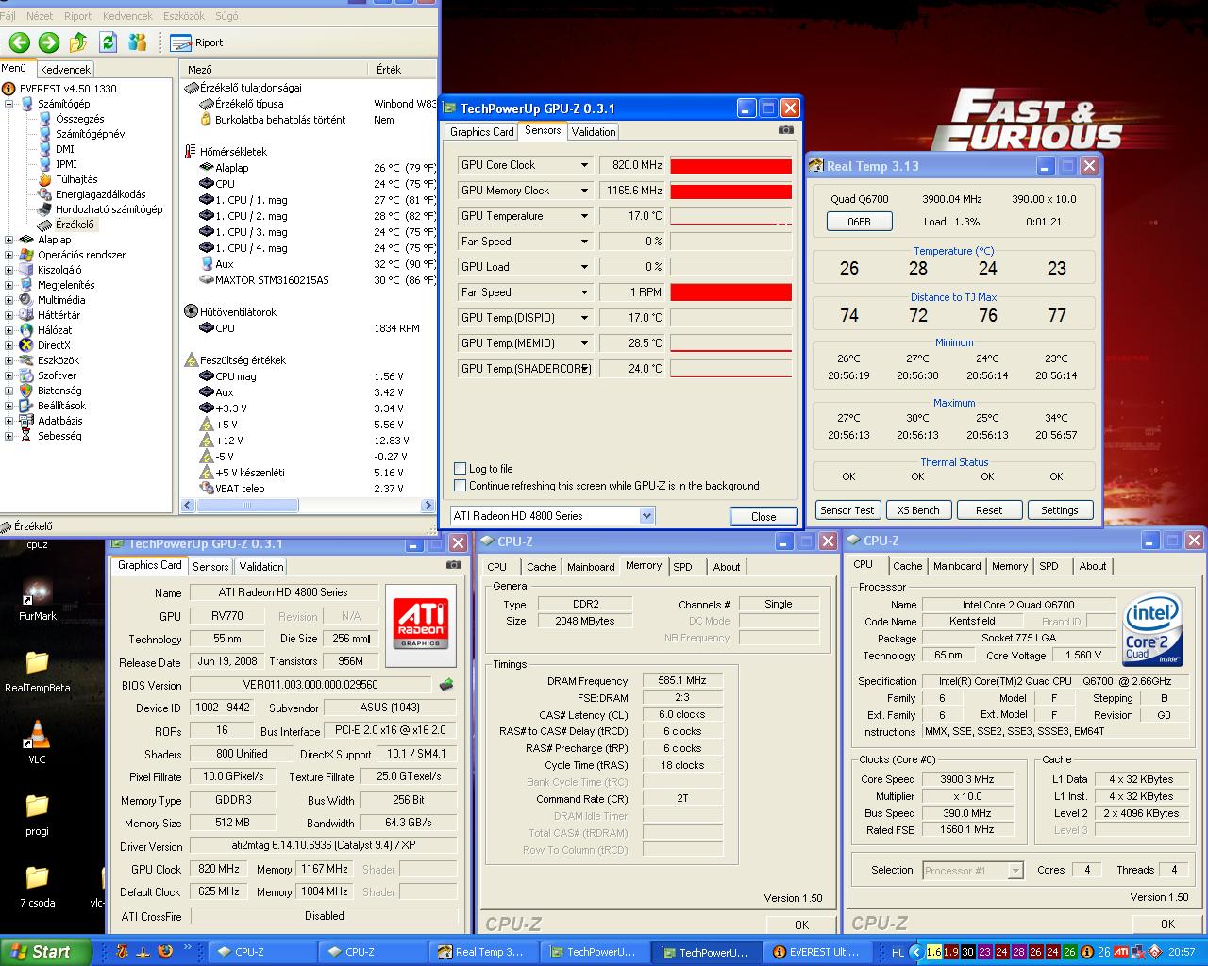
Task: Open the Kedvencek menu in EVEREST
Action: tap(126, 16)
